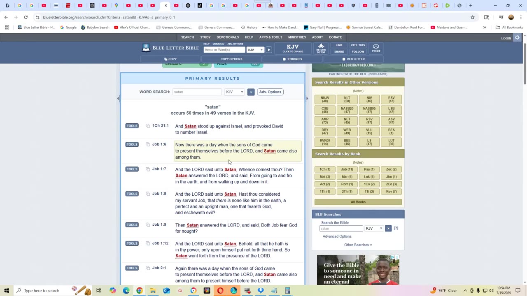This screenshot has height=296, width=527.
Task: Click the [?] help icon in BLB Searches
Action: (x=396, y=229)
